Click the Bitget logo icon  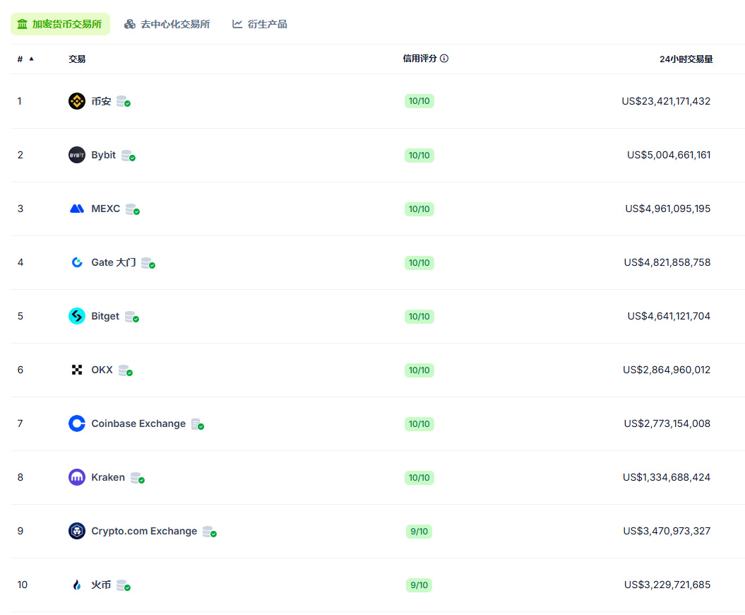77,316
